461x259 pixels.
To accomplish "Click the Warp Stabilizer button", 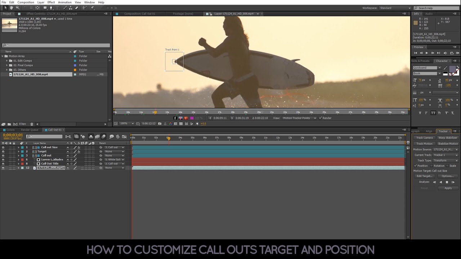I will coord(448,138).
